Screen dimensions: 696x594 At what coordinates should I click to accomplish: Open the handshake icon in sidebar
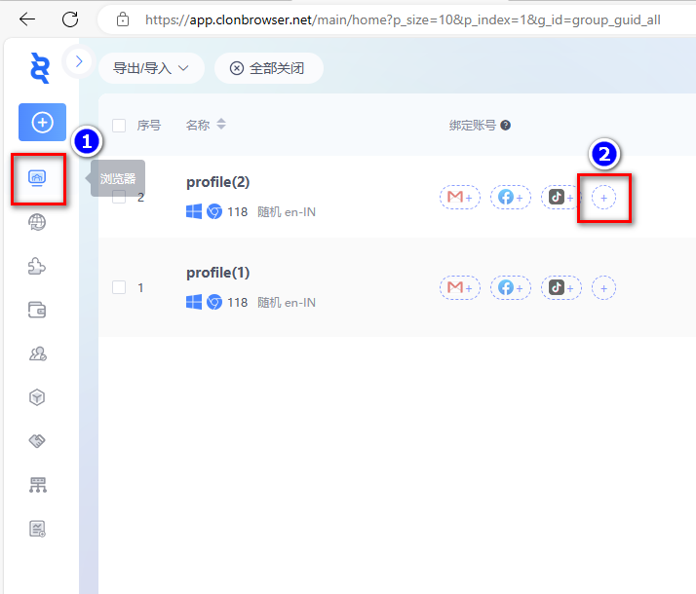(38, 441)
